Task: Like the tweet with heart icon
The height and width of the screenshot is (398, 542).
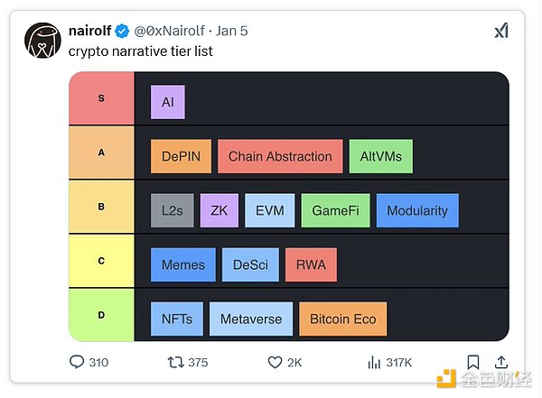Action: [276, 362]
